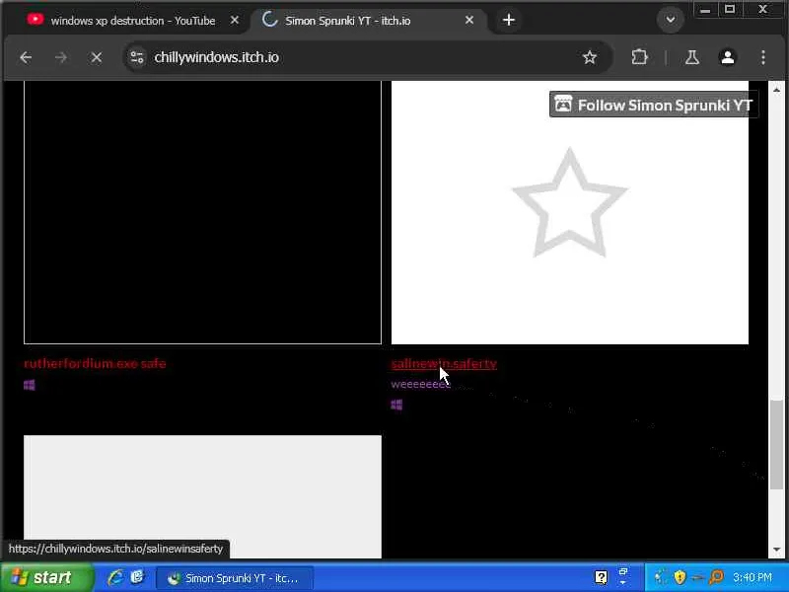
Task: Close the YouTube tab
Action: click(235, 20)
